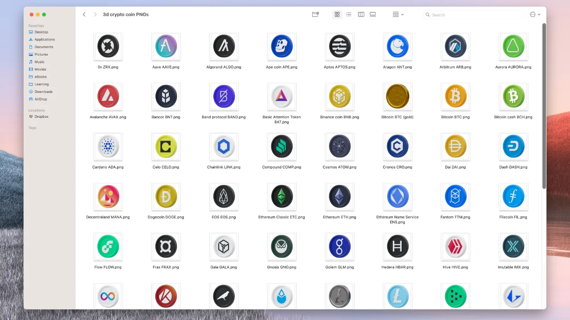This screenshot has height=320, width=570.
Task: Select the Bitcoin BTC.png file
Action: point(455,96)
